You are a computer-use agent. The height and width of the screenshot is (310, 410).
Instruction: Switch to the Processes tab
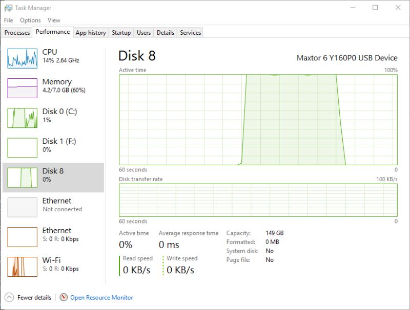tap(17, 32)
